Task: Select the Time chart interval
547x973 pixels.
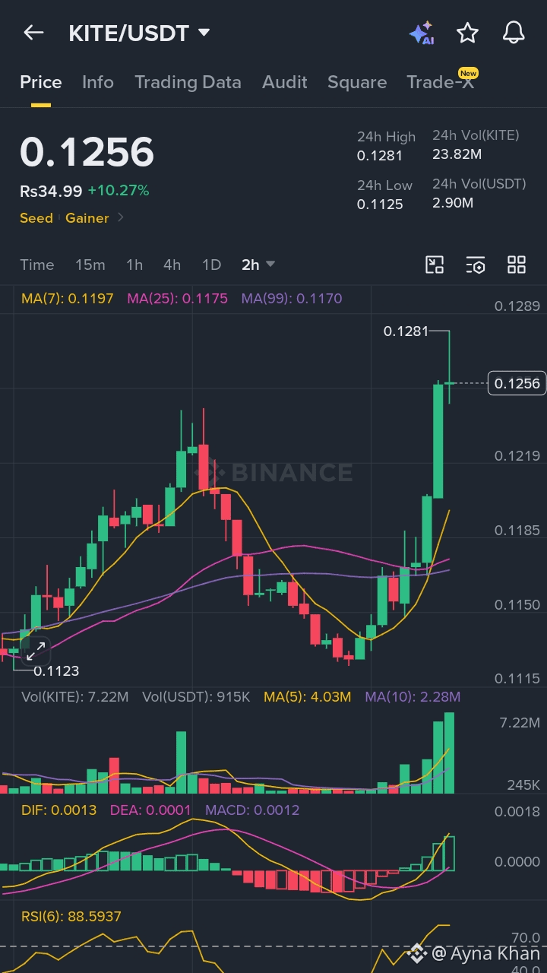Action: coord(37,265)
